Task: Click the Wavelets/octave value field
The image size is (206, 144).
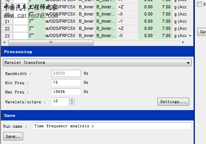Action: (60, 102)
